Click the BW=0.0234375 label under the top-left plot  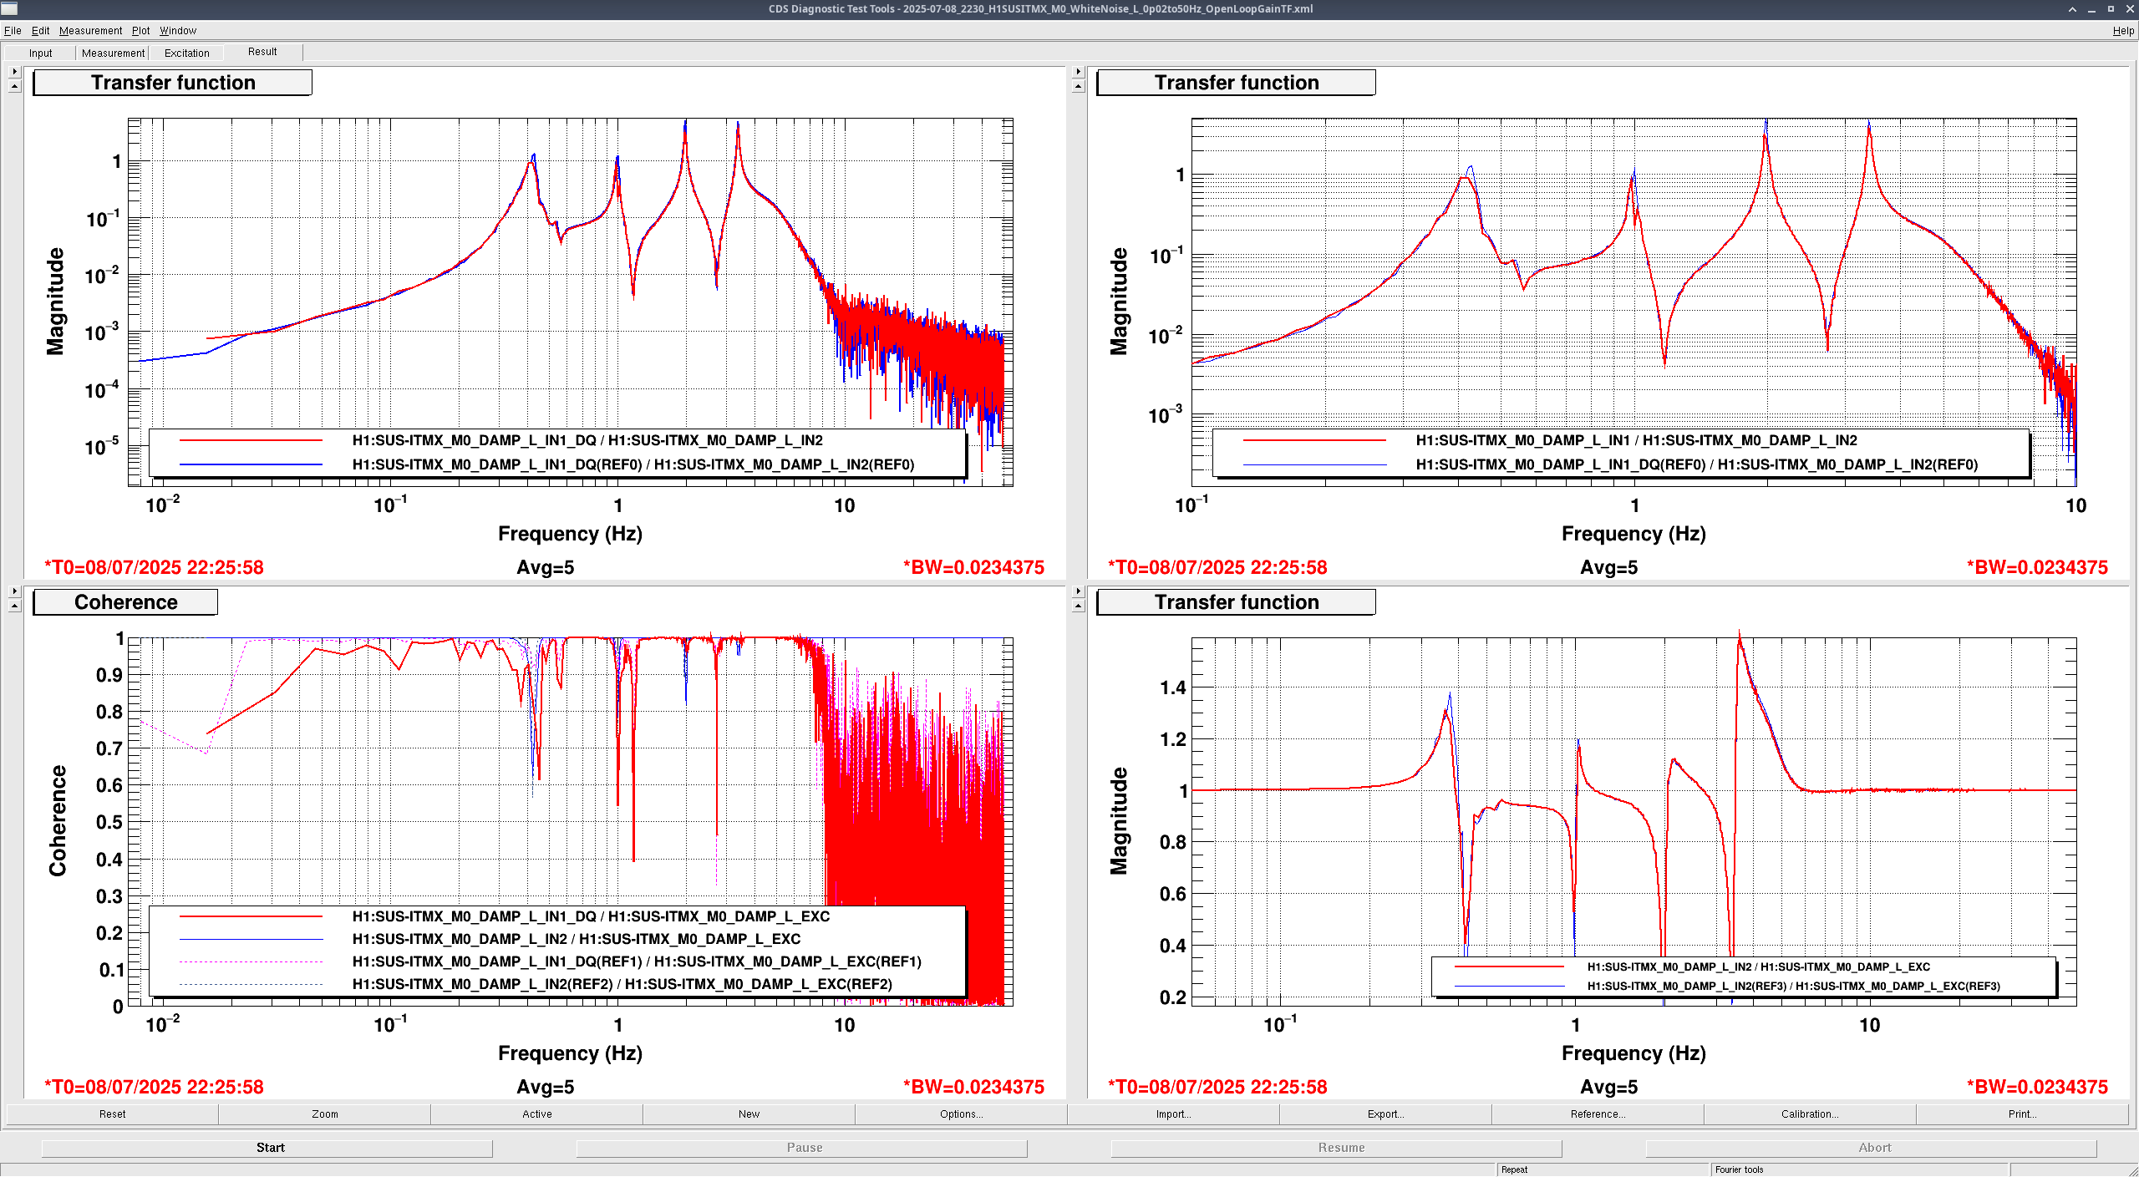pyautogui.click(x=974, y=568)
